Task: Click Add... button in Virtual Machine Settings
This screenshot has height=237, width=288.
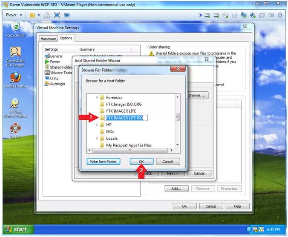Action: [176, 189]
